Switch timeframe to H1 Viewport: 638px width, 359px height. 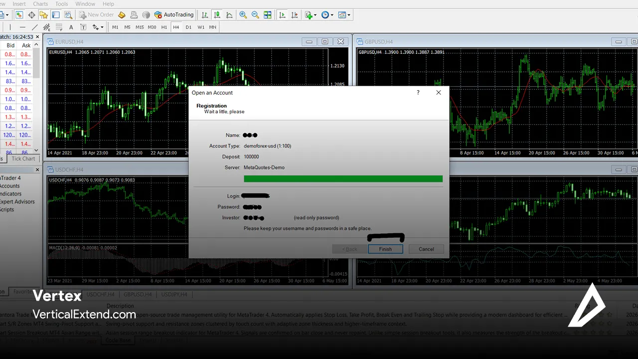(x=164, y=27)
